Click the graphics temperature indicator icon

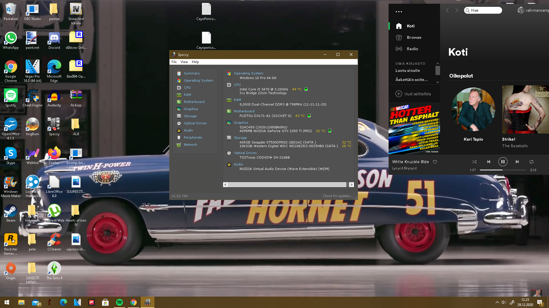[x=329, y=131]
